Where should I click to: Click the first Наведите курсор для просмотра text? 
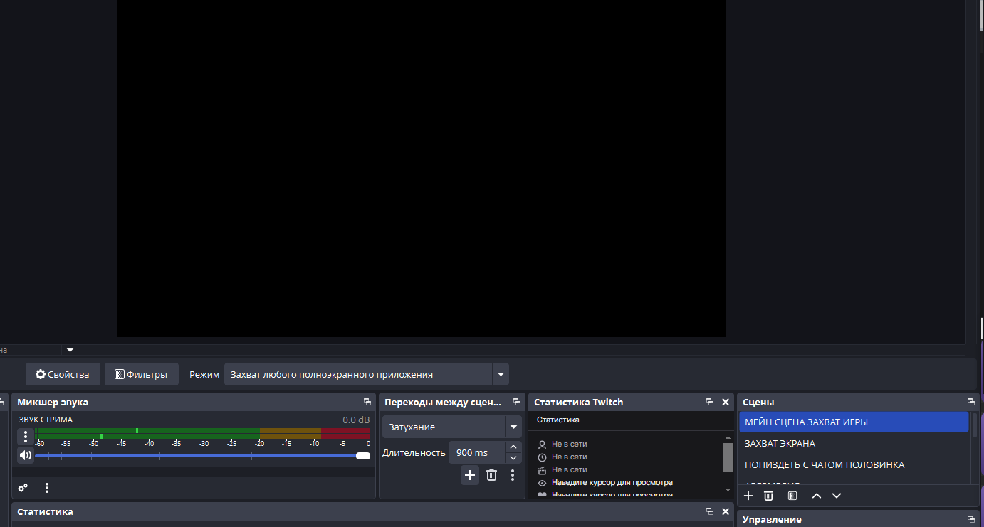pos(612,483)
